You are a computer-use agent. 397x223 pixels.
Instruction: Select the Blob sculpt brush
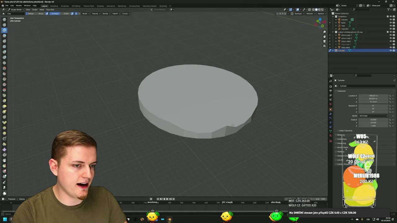point(4,57)
